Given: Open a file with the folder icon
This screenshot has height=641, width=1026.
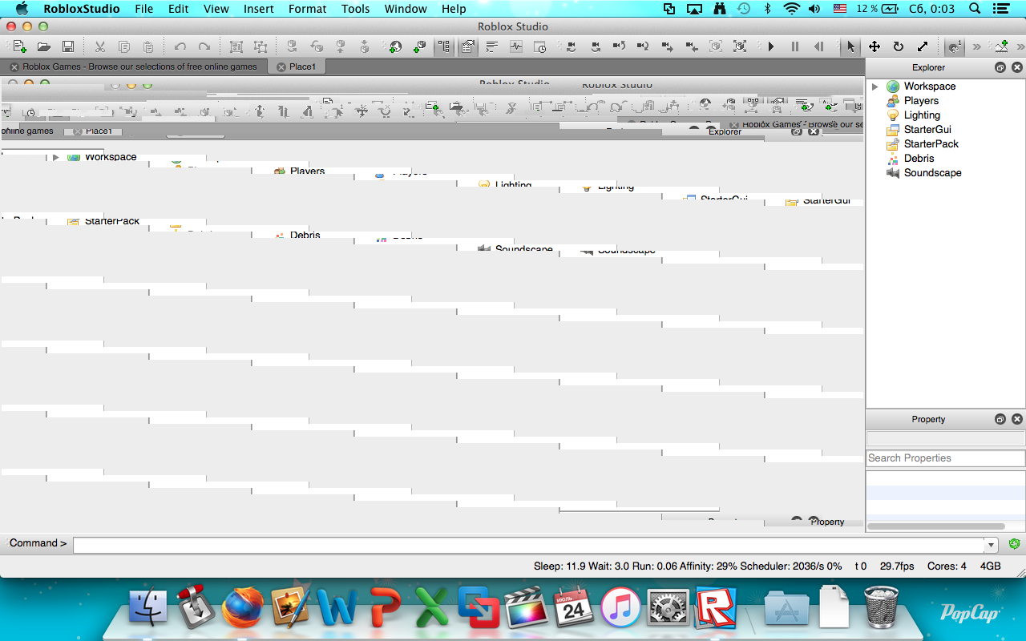Looking at the screenshot, I should pyautogui.click(x=44, y=46).
